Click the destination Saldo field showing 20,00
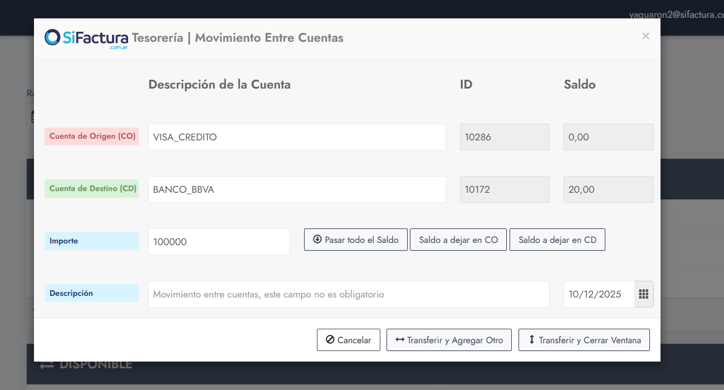724x390 pixels. (x=608, y=189)
